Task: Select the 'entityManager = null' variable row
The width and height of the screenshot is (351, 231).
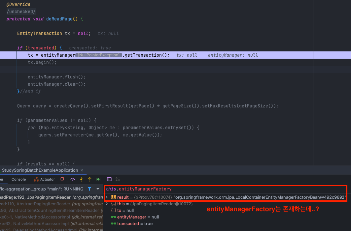Action: click(x=227, y=217)
